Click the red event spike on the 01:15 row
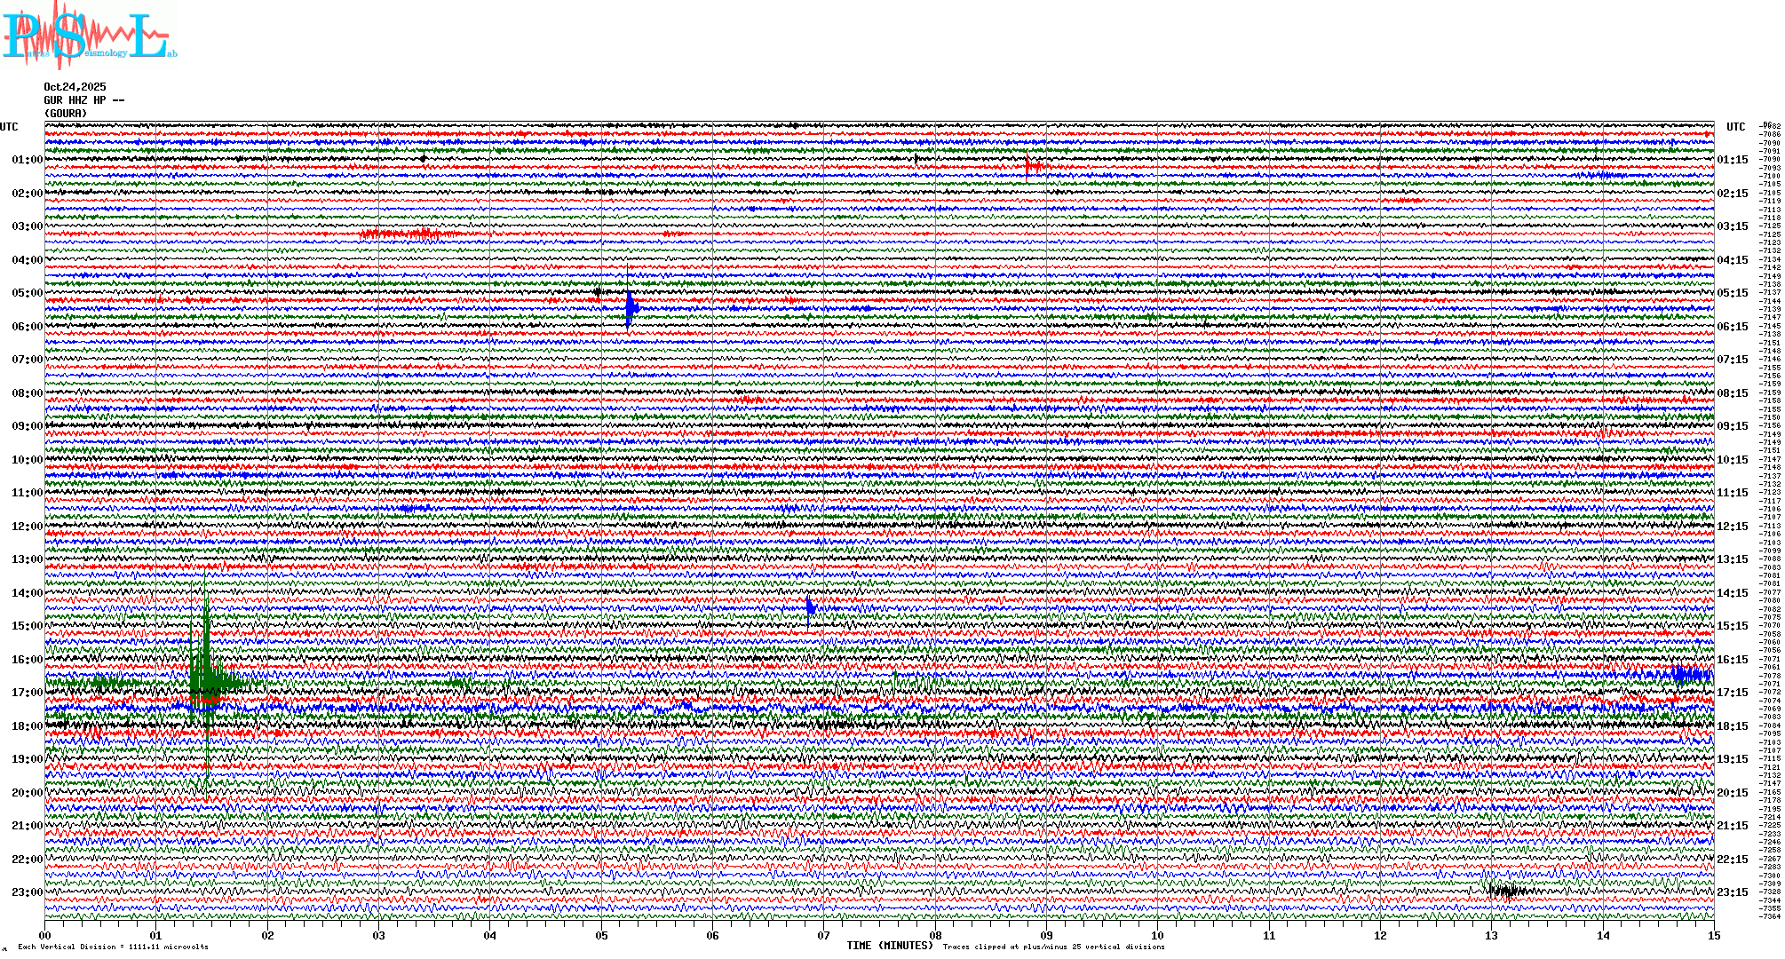Image resolution: width=1785 pixels, height=959 pixels. 1029,165
